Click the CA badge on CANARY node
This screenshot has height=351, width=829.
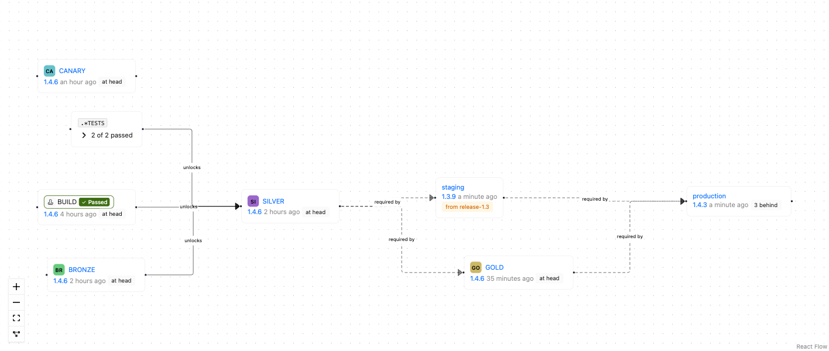[x=49, y=71]
